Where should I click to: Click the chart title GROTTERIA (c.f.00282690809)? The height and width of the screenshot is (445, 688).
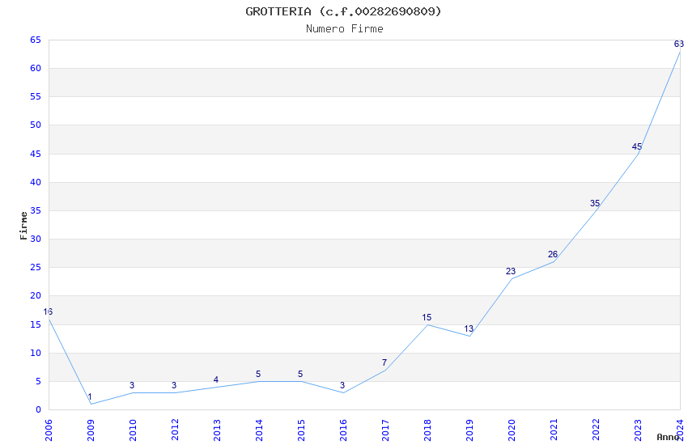(x=343, y=11)
